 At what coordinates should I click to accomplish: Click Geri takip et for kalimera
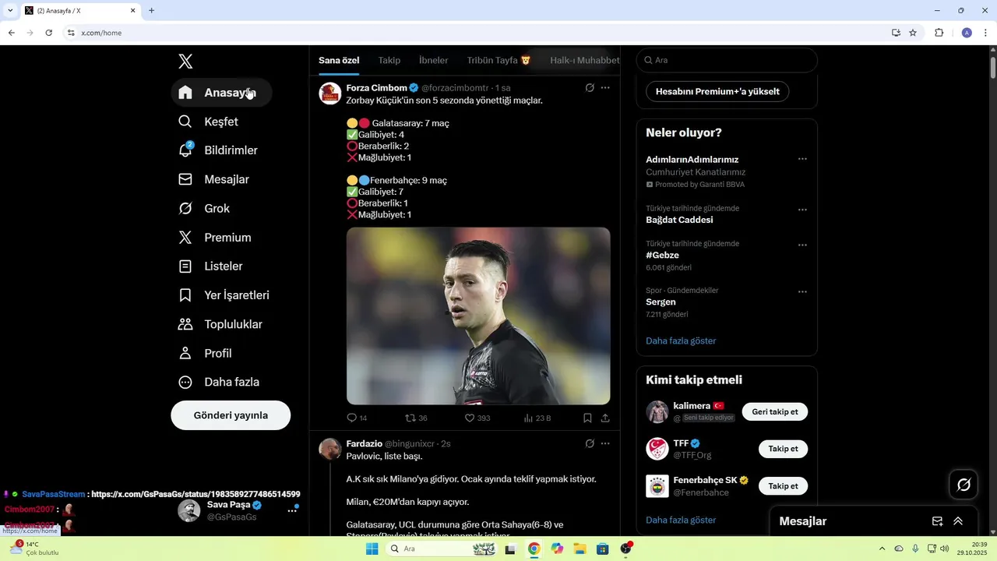775,411
